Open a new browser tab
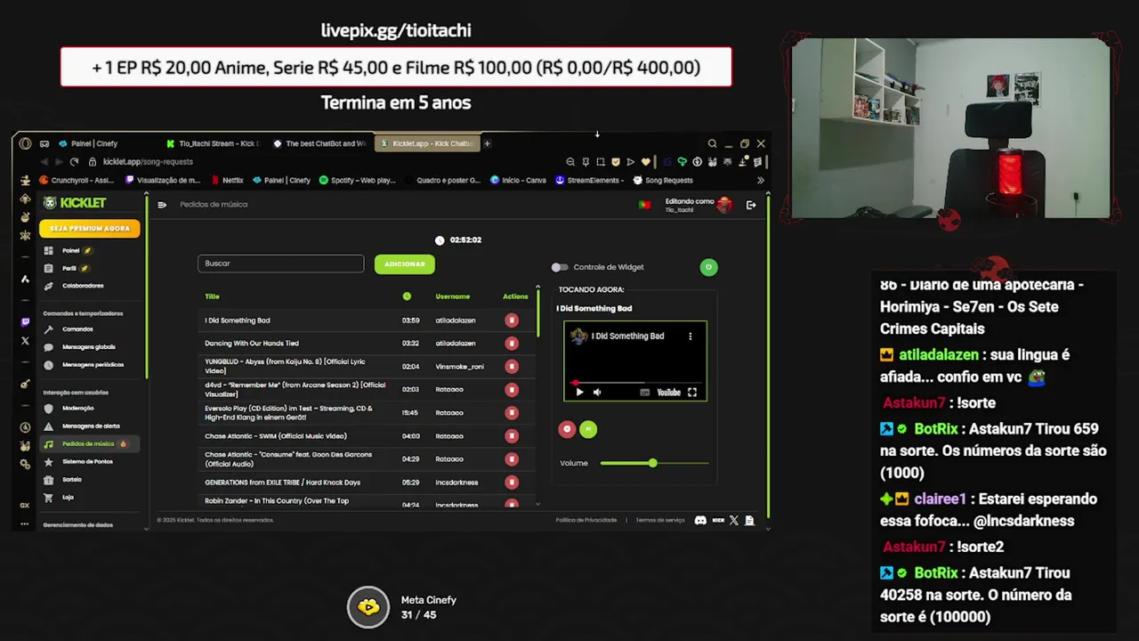The image size is (1139, 641). pos(487,143)
